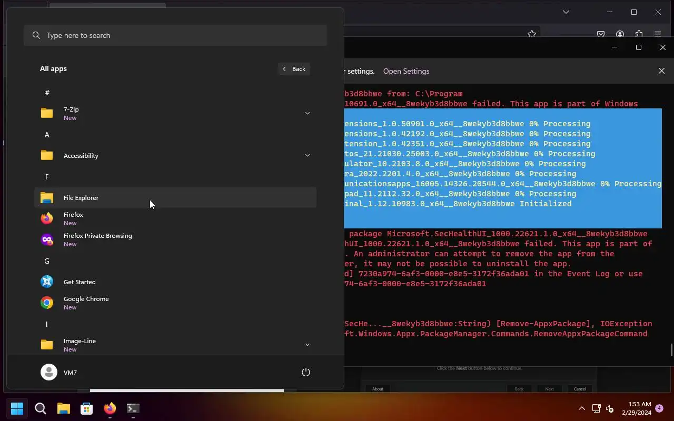Screen dimensions: 674x421
Task: Expand the Image-Line folder chevron
Action: pyautogui.click(x=308, y=345)
